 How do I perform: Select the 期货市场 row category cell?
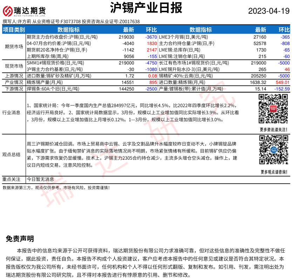pos(14,46)
